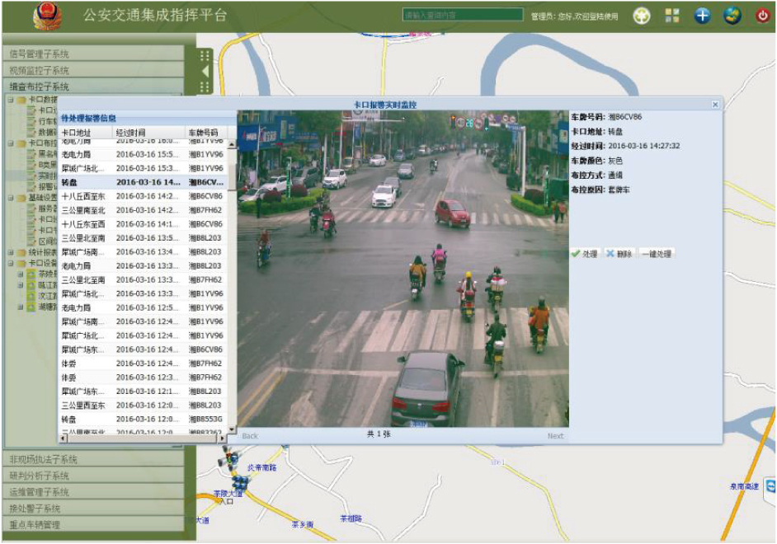Collapse the 卡口设备 tree node

[x=11, y=264]
